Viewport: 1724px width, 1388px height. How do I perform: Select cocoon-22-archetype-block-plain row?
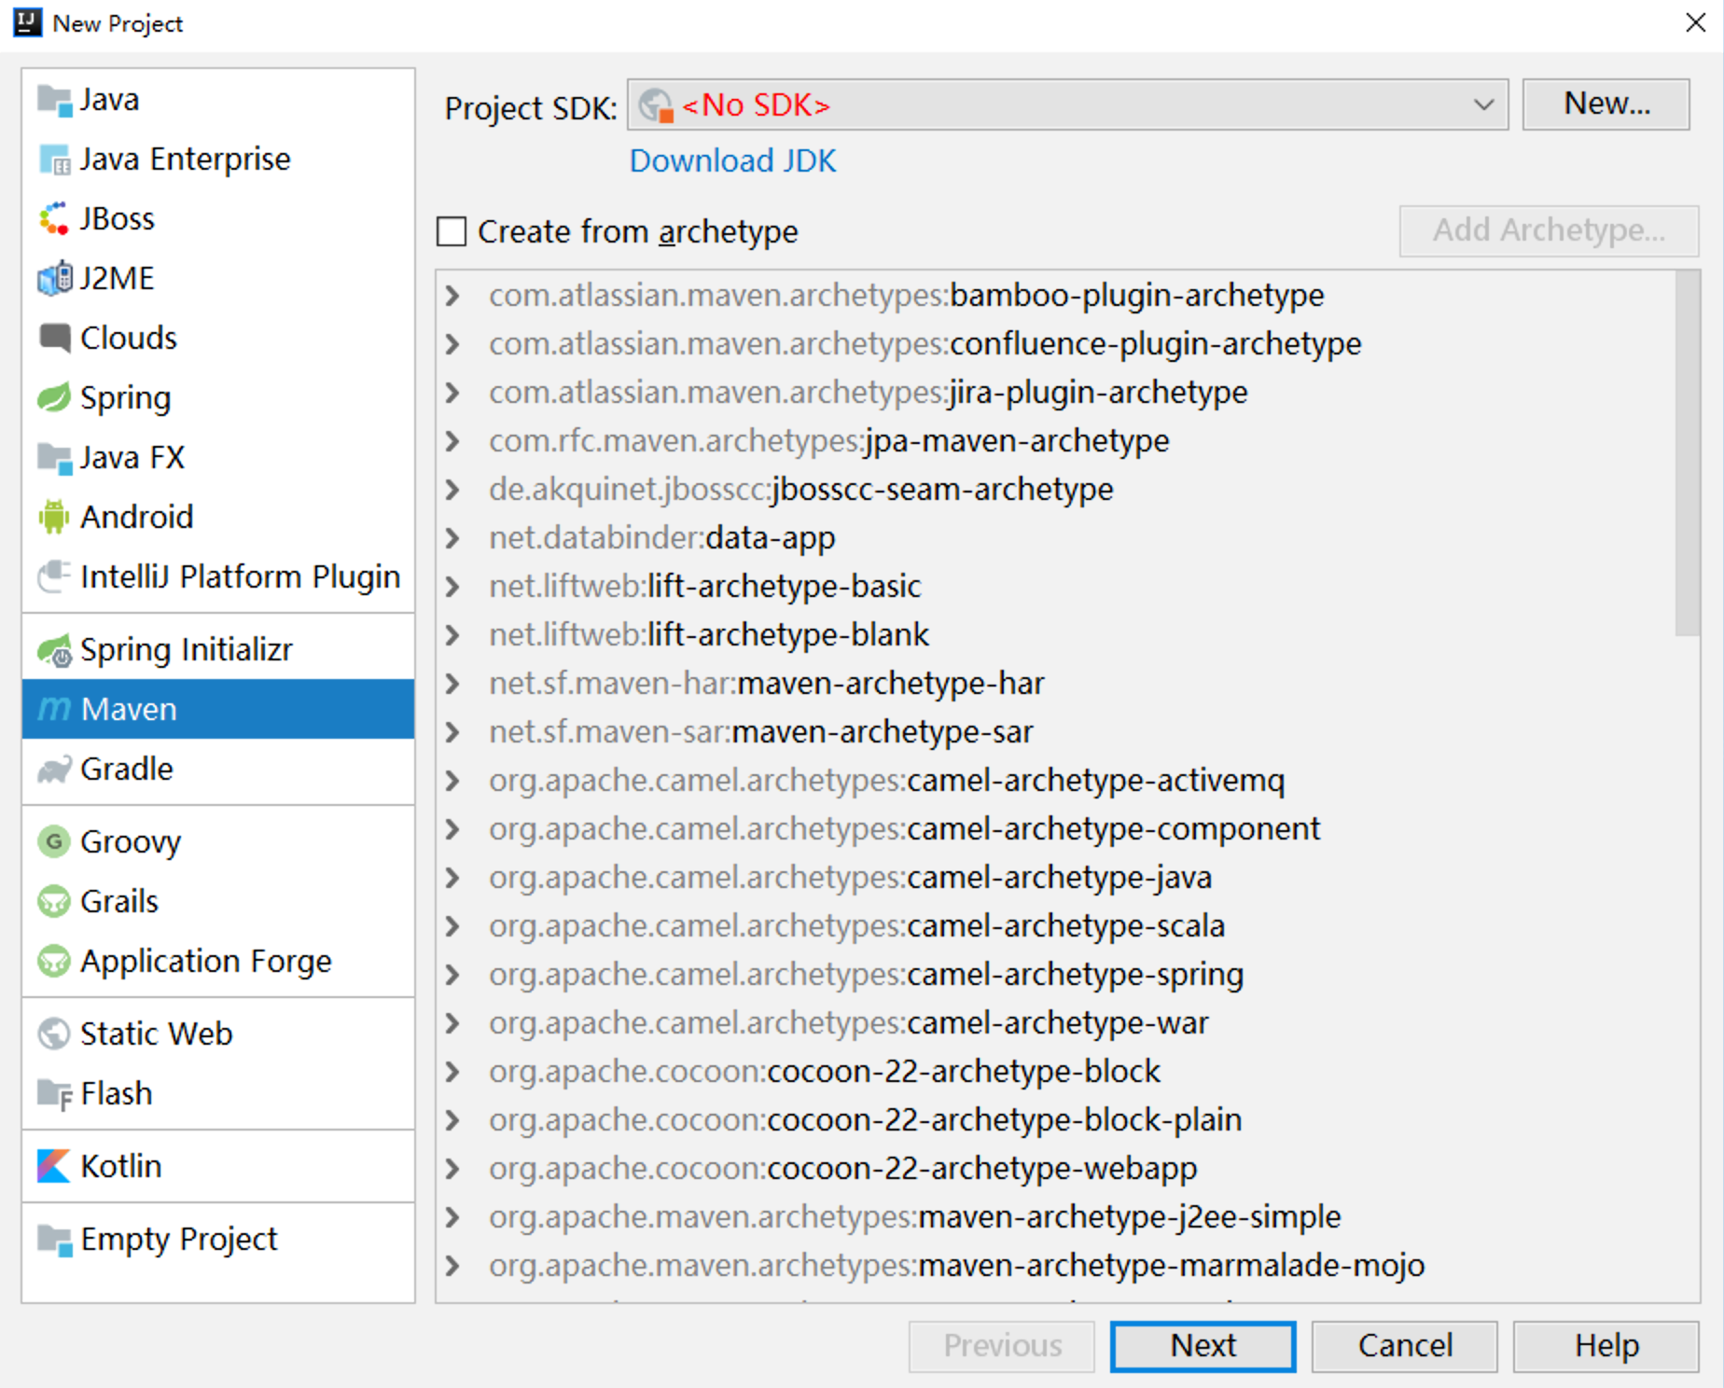click(x=1057, y=1120)
